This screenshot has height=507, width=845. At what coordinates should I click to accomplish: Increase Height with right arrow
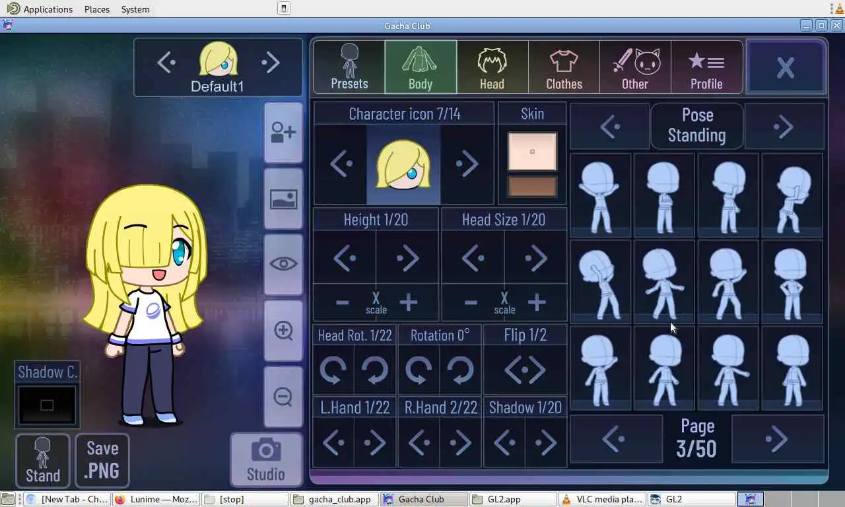pos(407,257)
